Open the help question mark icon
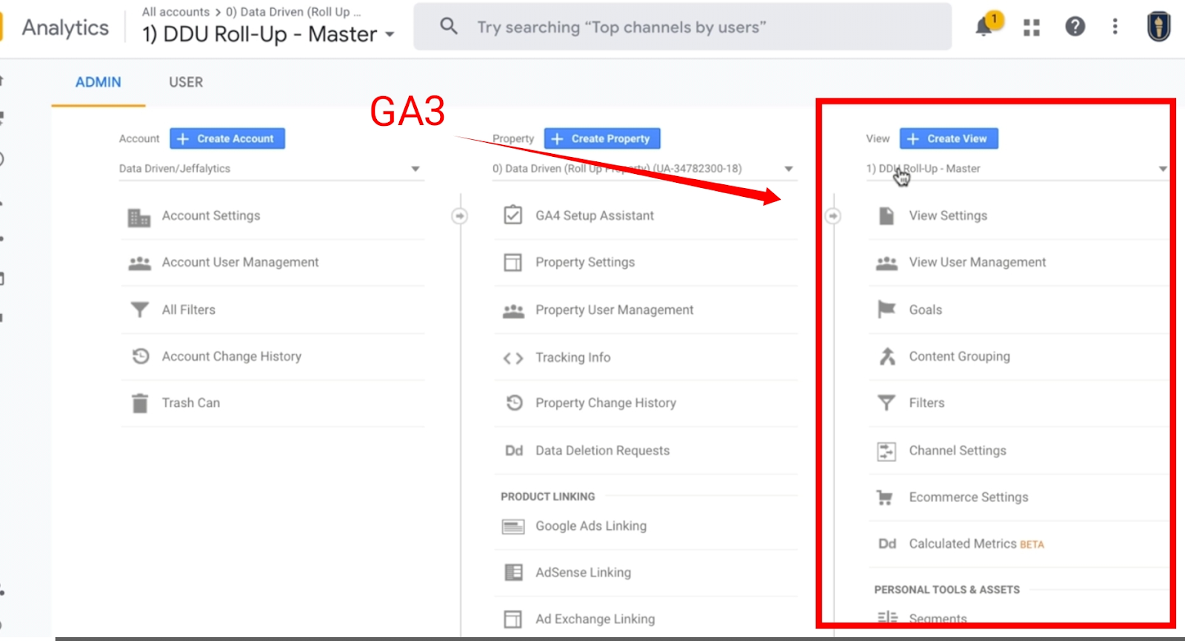Viewport: 1185px width, 641px height. [1075, 27]
